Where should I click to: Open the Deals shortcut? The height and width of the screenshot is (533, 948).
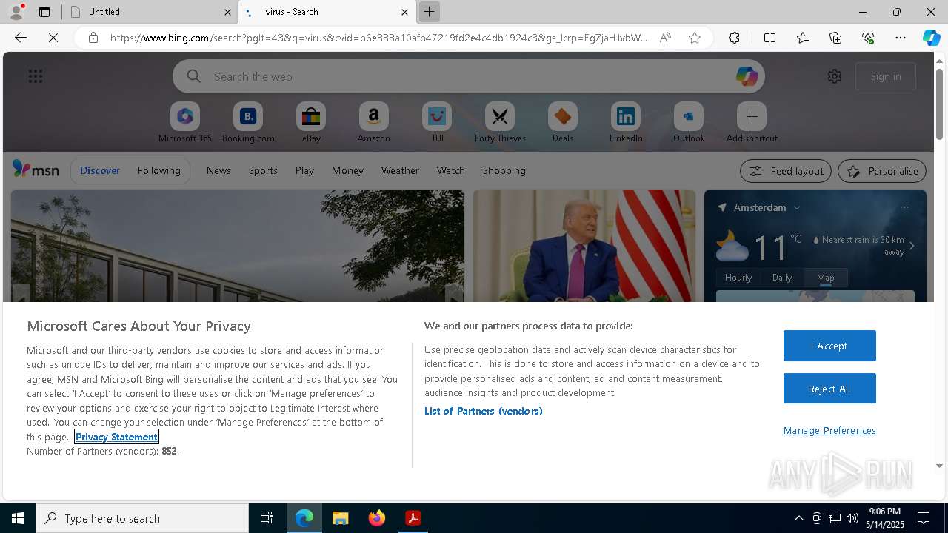click(563, 122)
